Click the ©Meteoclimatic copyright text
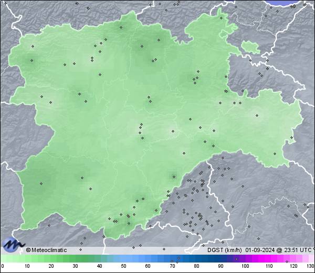 pyautogui.click(x=46, y=250)
